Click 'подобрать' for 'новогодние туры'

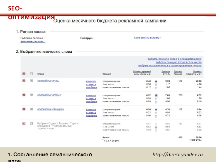[x=92, y=87]
